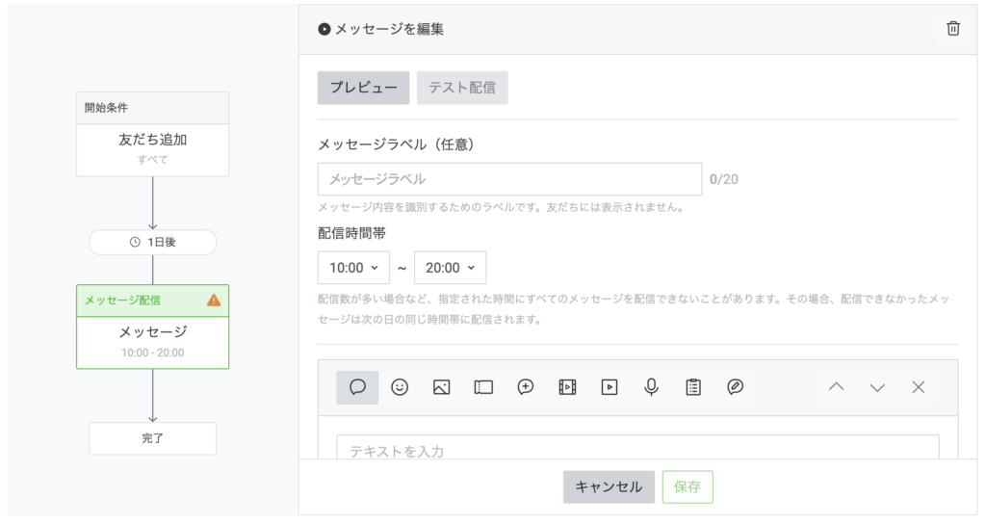Image resolution: width=986 pixels, height=524 pixels.
Task: Choose the card-type message pencil bubble icon
Action: pos(735,387)
